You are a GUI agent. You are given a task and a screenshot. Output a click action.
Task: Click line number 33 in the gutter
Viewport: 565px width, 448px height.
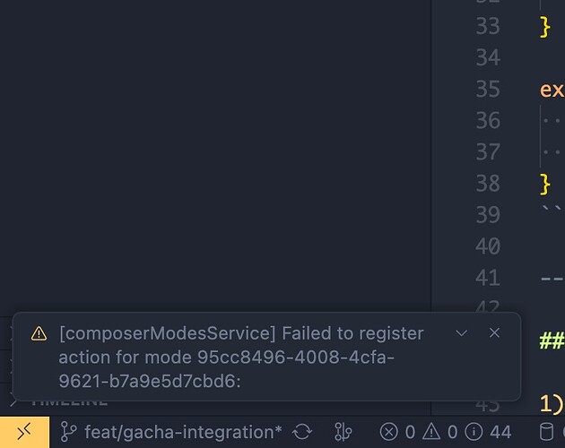(487, 26)
